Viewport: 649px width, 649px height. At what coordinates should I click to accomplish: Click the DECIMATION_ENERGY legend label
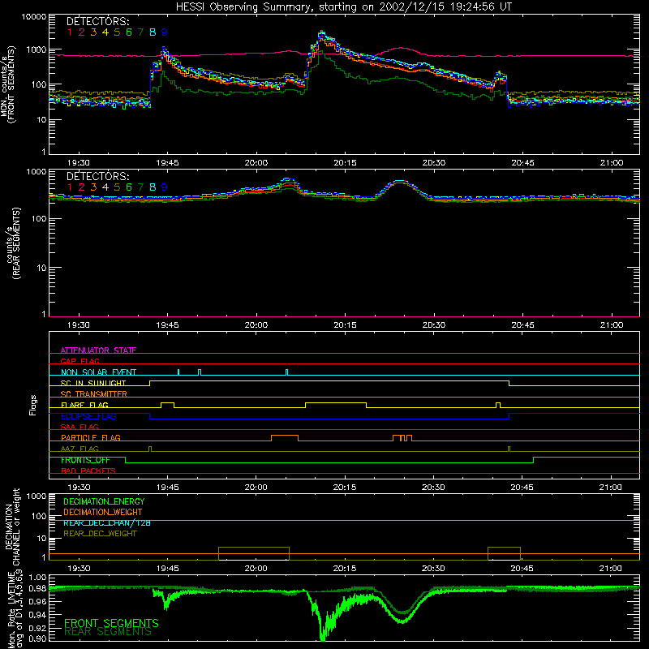tap(104, 501)
